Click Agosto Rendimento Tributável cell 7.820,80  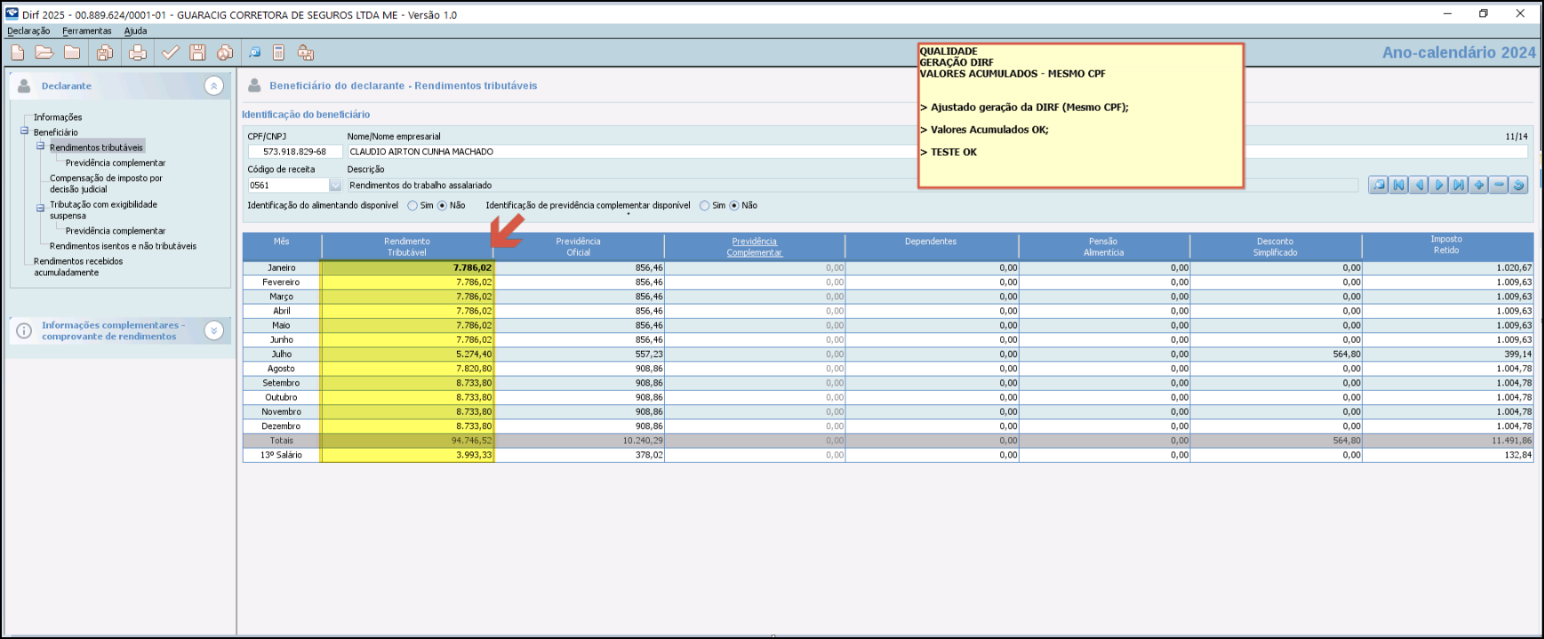[407, 368]
